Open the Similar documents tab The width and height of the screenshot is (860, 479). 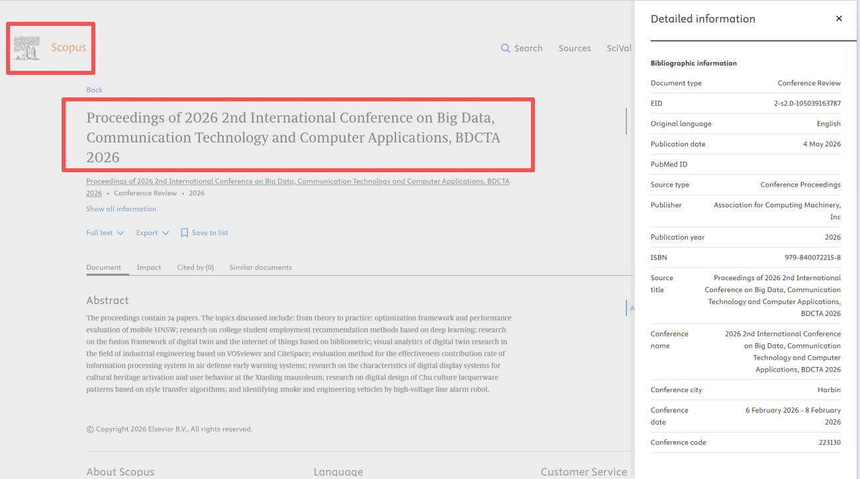261,268
